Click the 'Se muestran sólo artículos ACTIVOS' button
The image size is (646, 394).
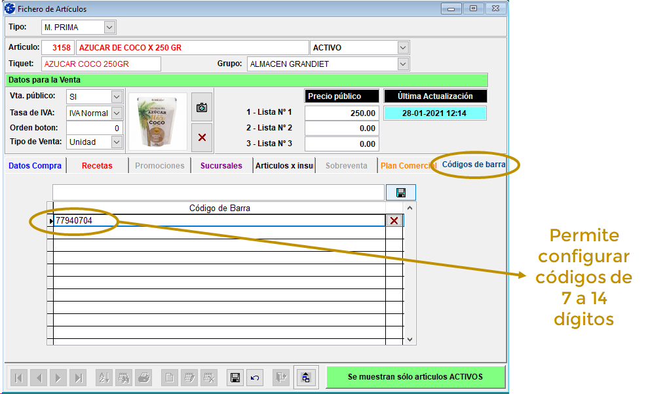tap(415, 377)
